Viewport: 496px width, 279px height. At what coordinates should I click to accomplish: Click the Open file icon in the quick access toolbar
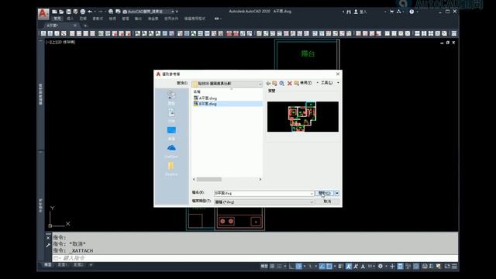61,12
